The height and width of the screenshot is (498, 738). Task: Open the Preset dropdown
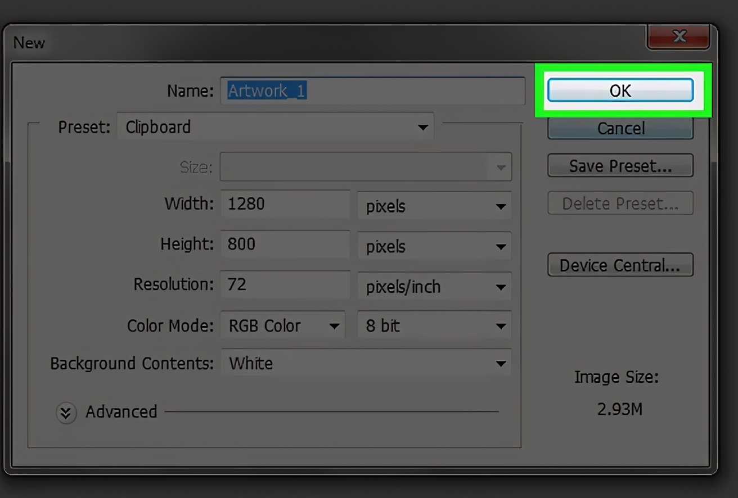click(276, 127)
